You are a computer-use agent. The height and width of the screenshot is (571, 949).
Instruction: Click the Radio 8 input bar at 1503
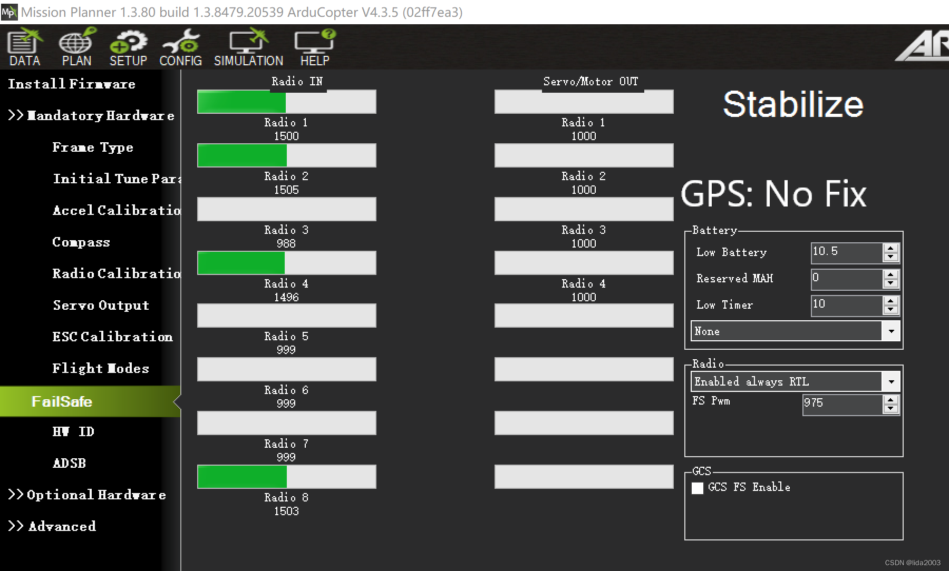287,477
